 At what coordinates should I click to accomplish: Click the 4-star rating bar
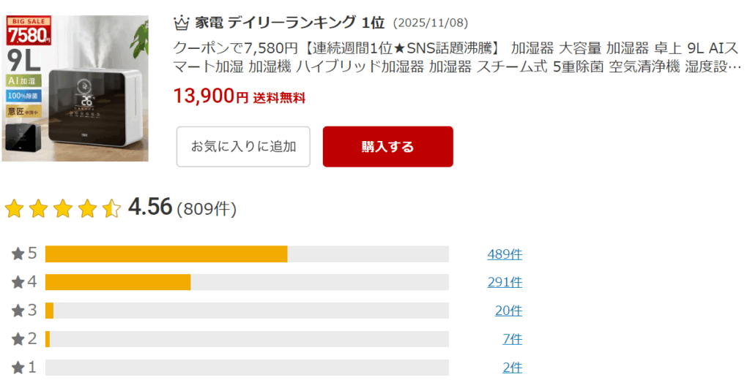tap(247, 282)
